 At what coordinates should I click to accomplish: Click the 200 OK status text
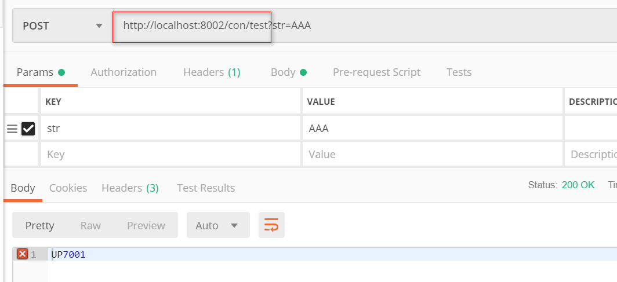point(578,185)
